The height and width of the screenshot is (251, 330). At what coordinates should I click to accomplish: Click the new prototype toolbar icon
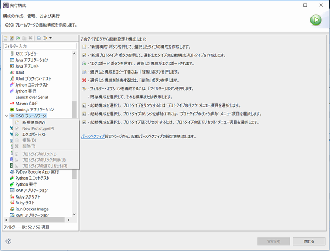pos(12,38)
